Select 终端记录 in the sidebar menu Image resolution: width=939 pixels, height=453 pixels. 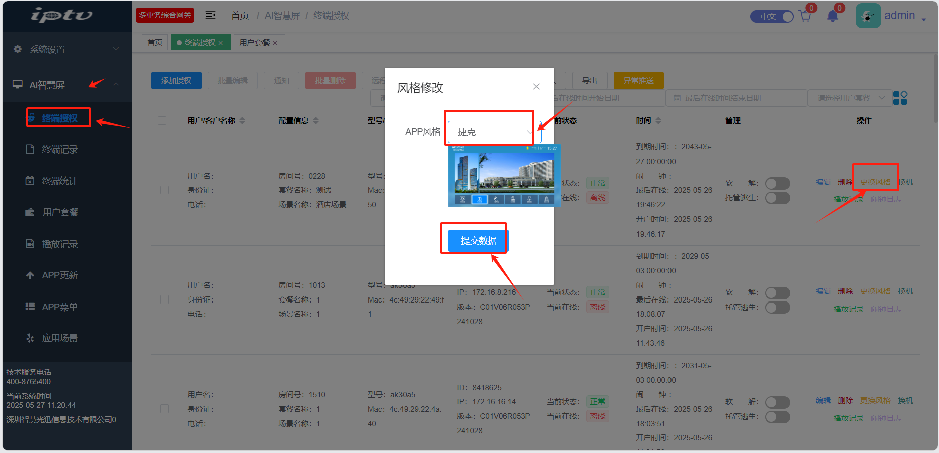(x=59, y=149)
